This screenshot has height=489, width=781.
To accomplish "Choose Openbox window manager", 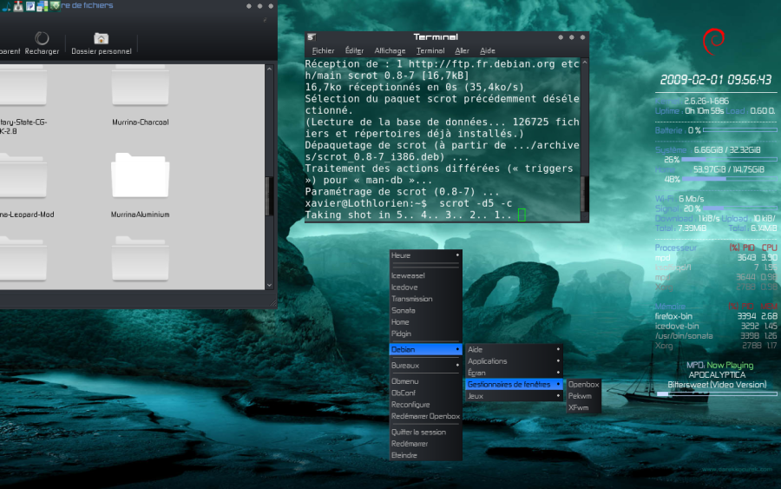I will coord(583,384).
